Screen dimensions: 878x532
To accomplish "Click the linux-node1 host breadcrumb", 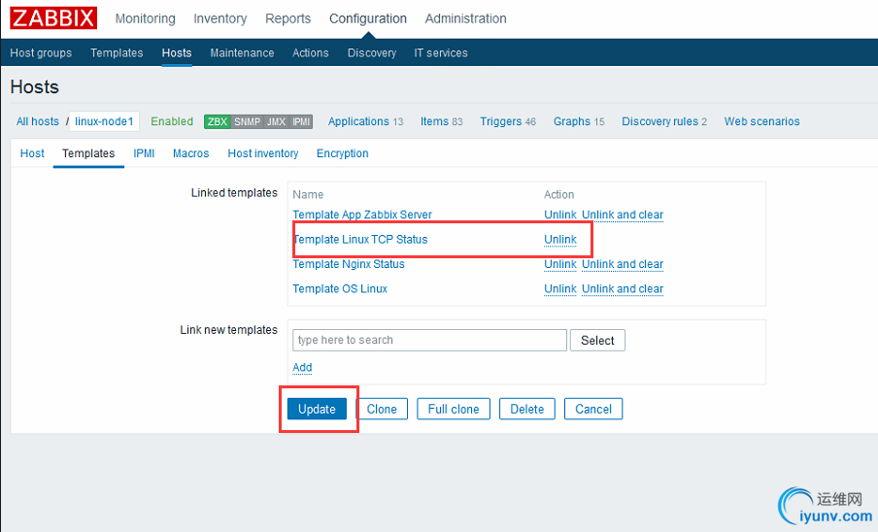I will click(x=104, y=121).
